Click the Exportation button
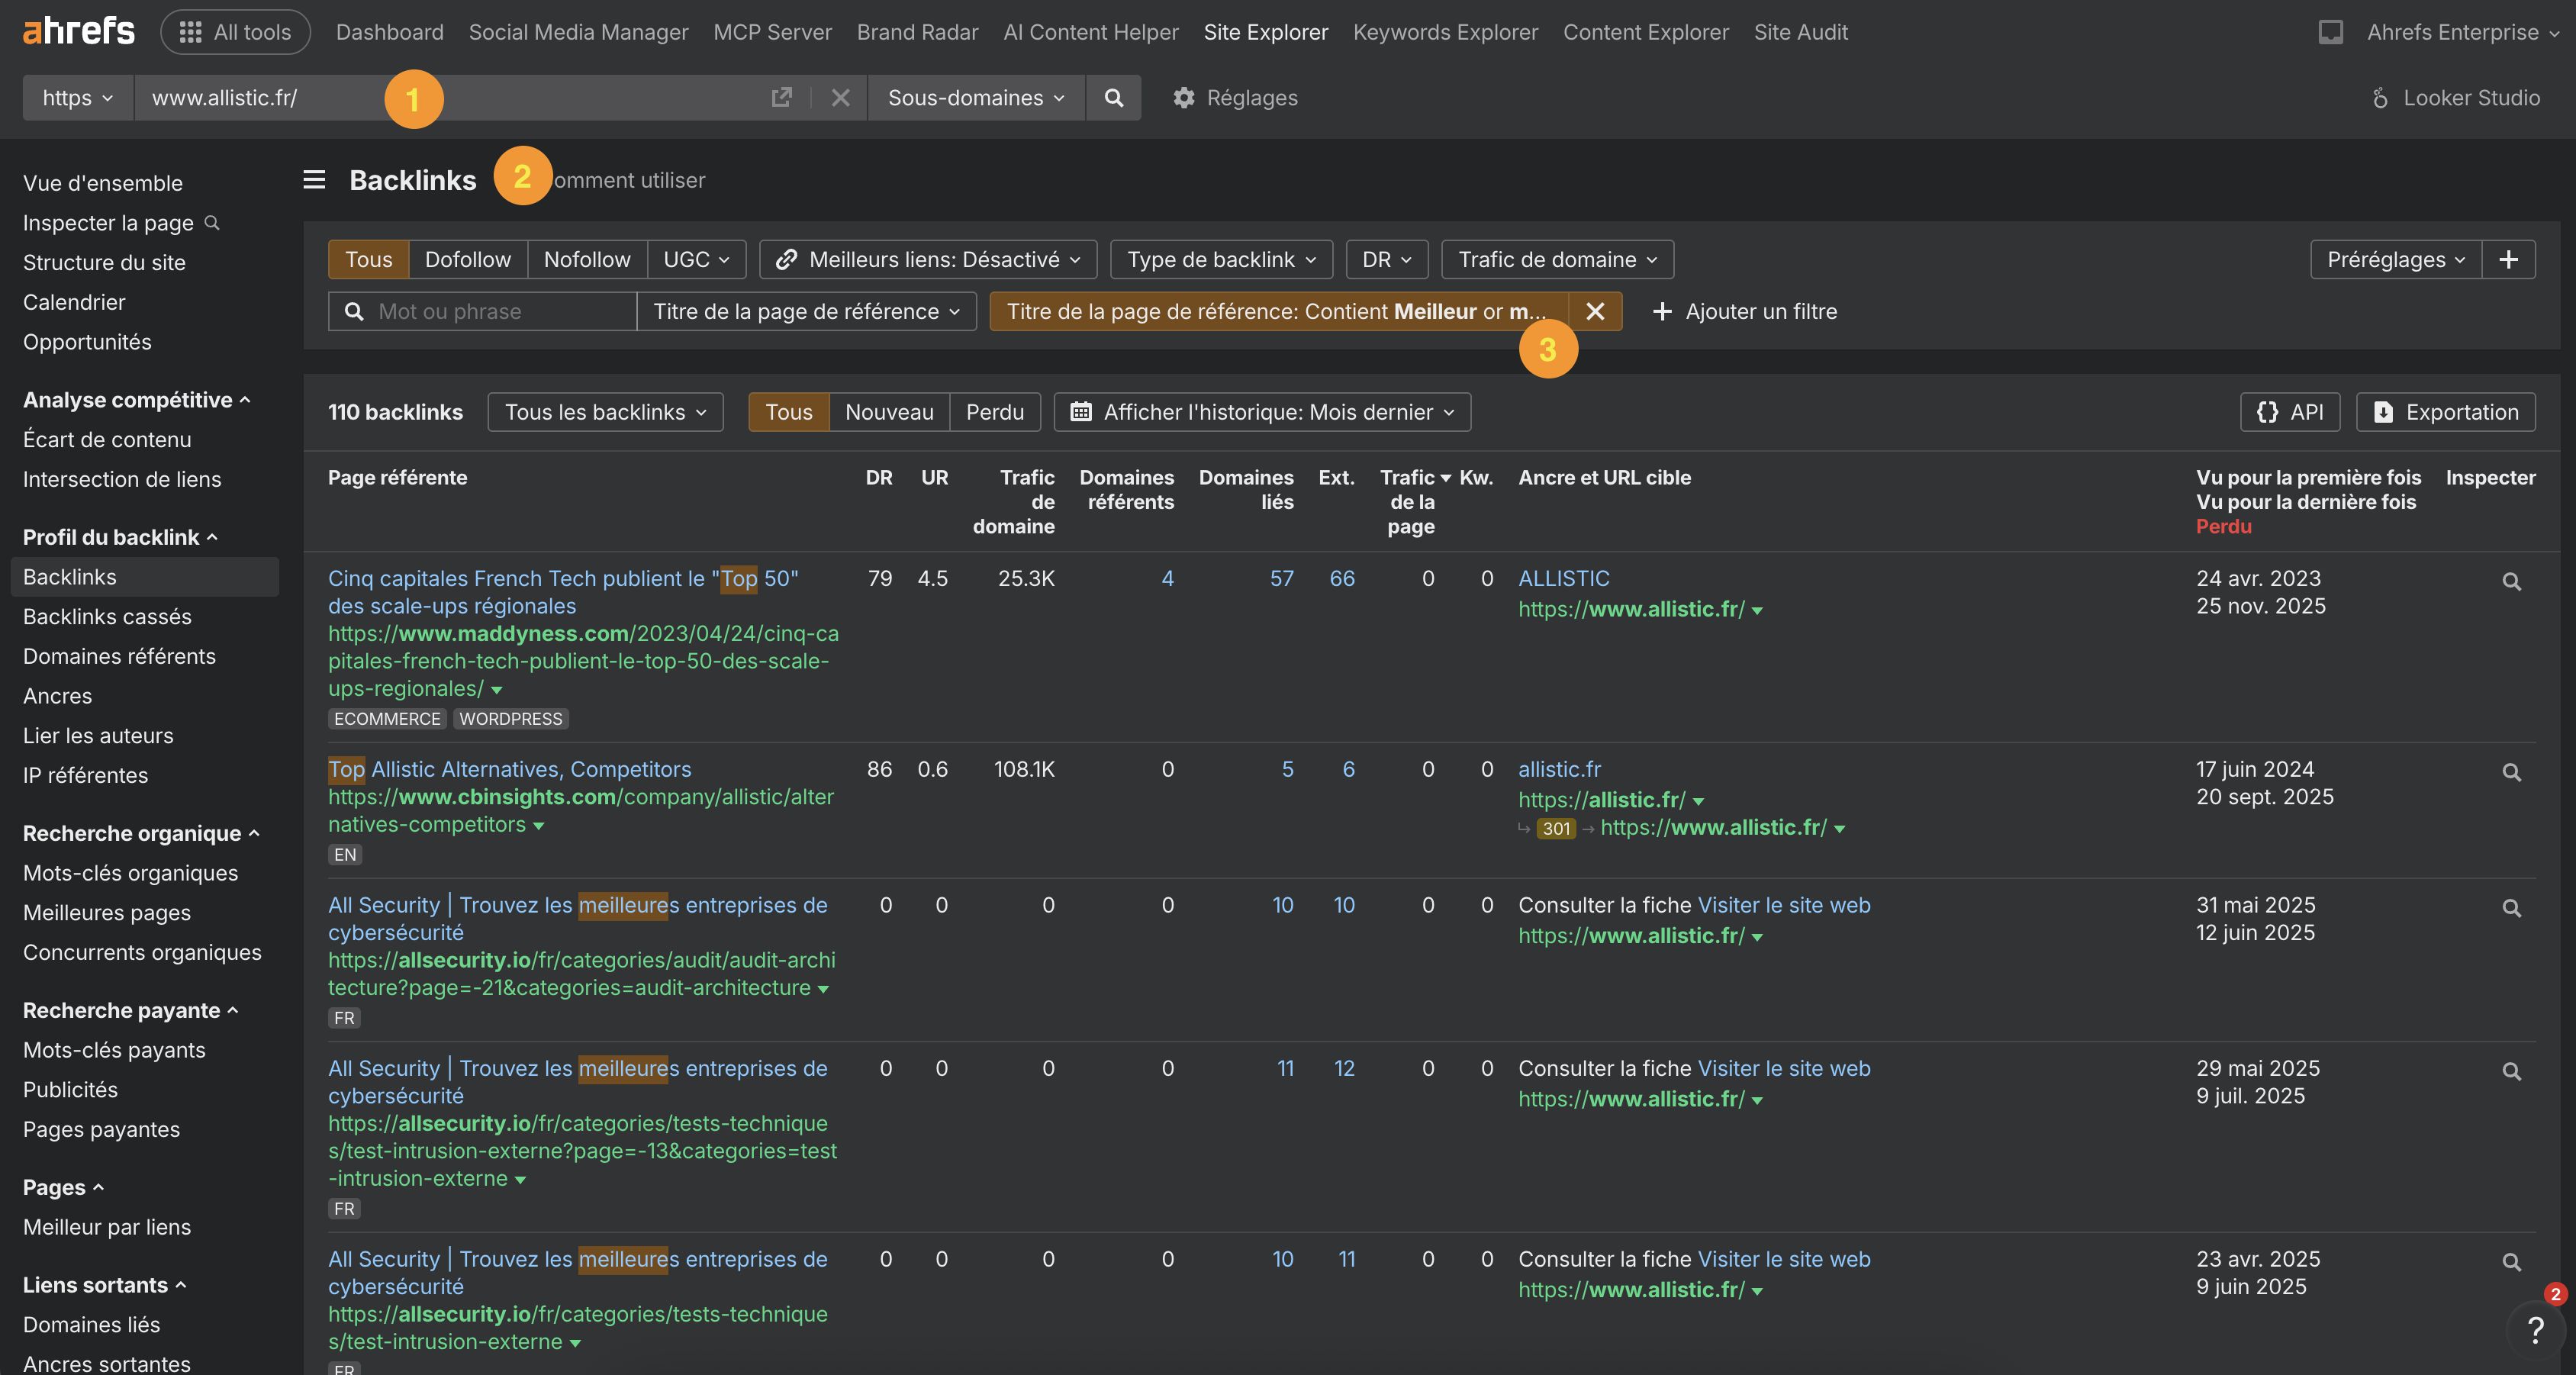 tap(2443, 411)
